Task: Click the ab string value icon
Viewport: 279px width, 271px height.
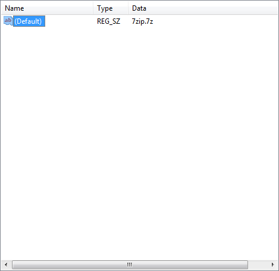Action: point(8,21)
